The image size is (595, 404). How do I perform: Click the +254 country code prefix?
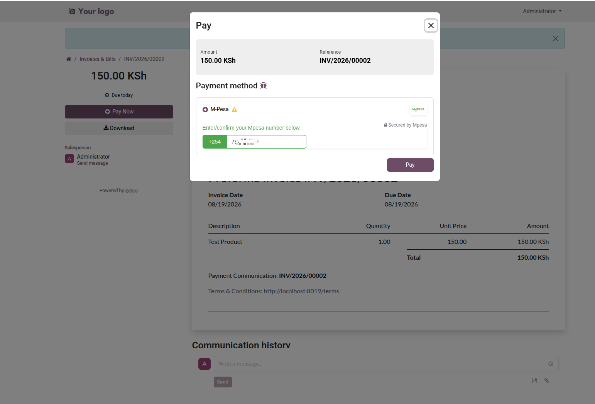(215, 142)
